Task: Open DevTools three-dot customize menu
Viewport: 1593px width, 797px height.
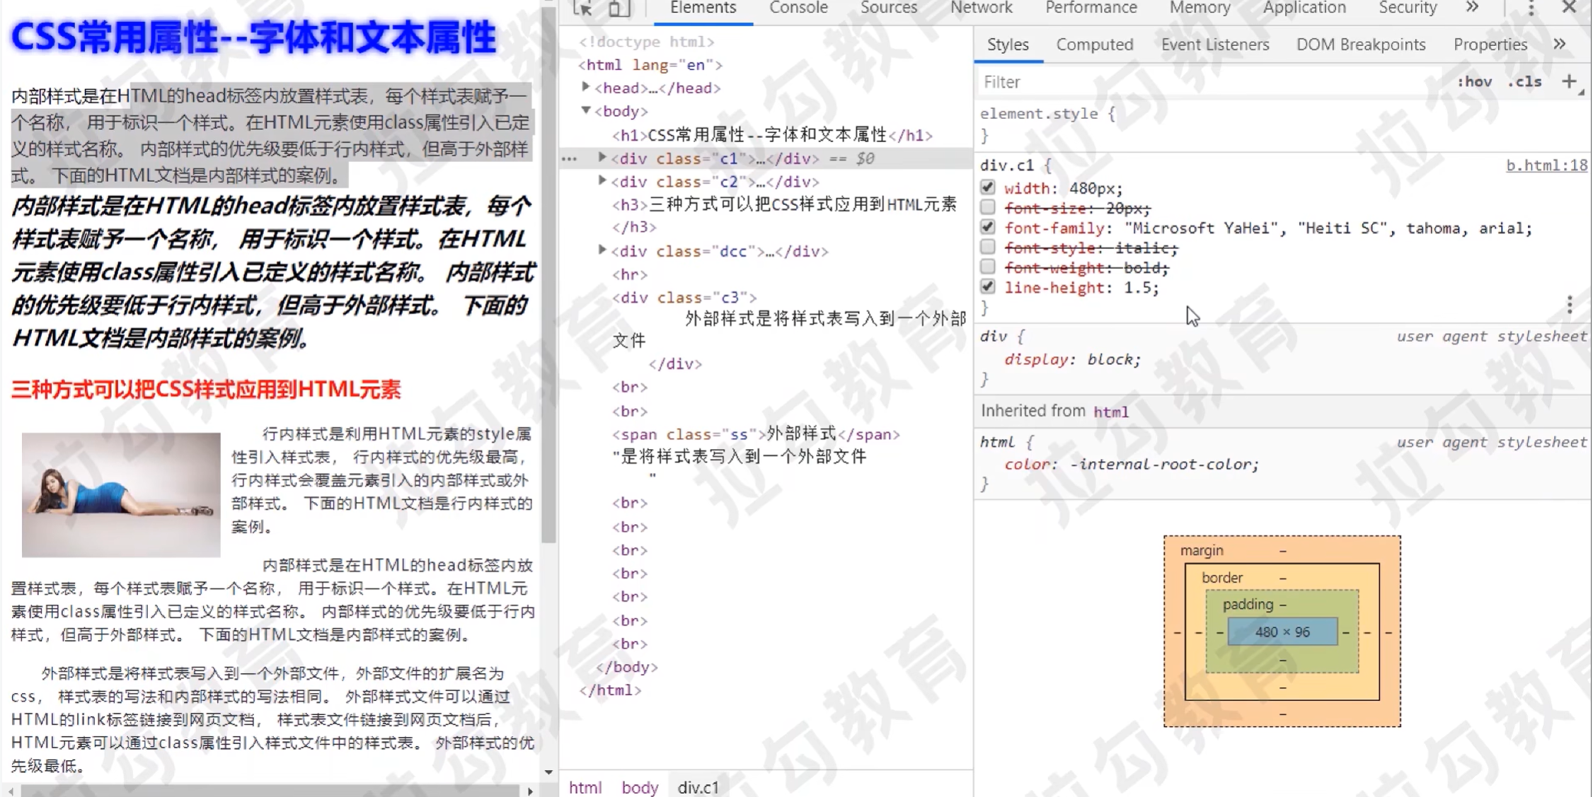Action: point(1531,8)
